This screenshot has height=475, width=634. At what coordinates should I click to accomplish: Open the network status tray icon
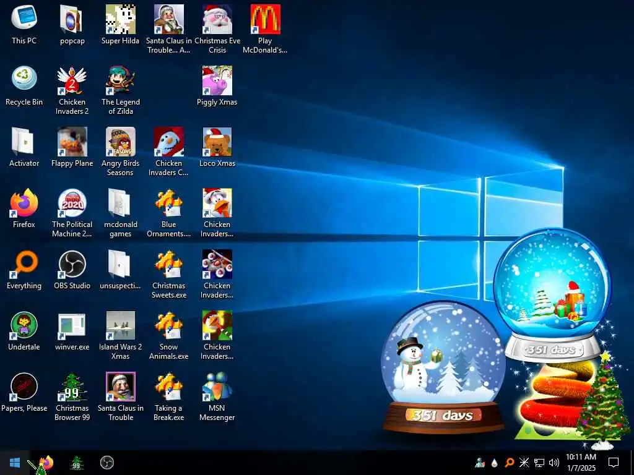(x=539, y=463)
